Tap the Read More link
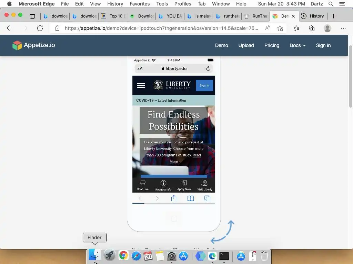Screen dimensions: 353x264 click(185, 158)
